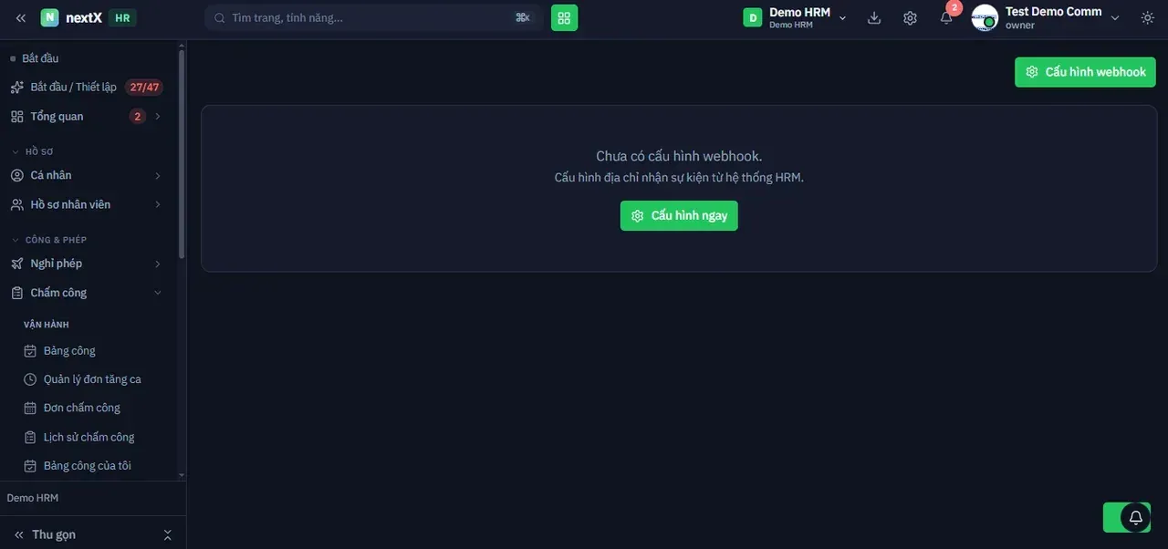
Task: Click "Chưa có cấu hình webhook." message
Action: coord(679,156)
